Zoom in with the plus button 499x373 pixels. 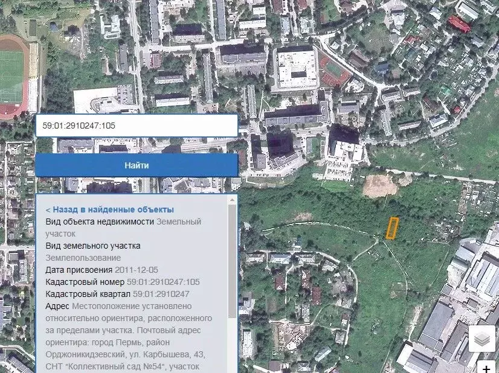486,368
